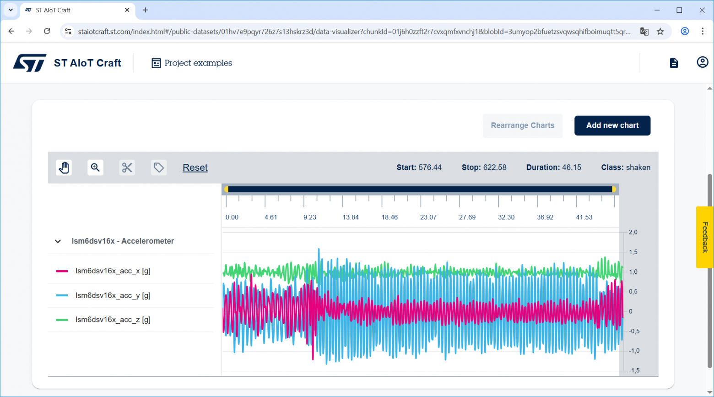Open the documentation page icon
This screenshot has width=714, height=397.
coord(674,63)
